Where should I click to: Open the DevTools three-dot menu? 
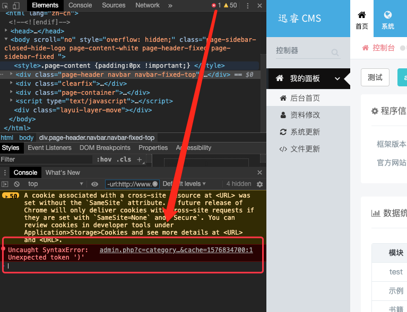click(x=247, y=5)
